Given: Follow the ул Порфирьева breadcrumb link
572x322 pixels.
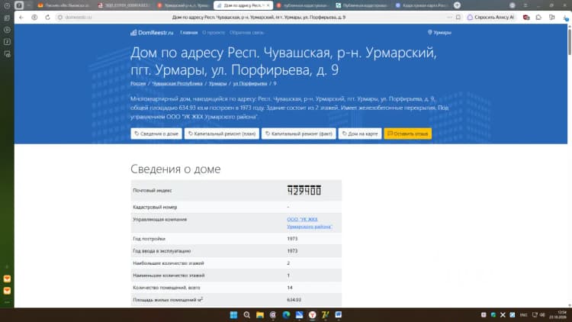Looking at the screenshot, I should point(250,84).
